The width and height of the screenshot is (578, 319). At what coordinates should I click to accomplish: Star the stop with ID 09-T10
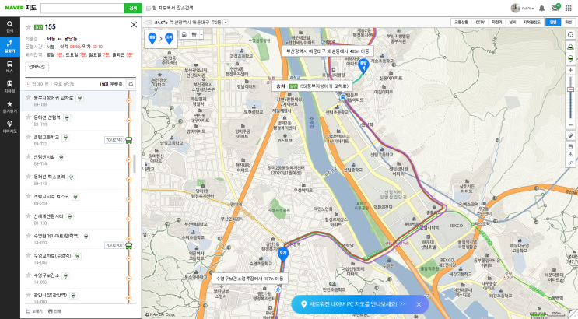tap(28, 117)
